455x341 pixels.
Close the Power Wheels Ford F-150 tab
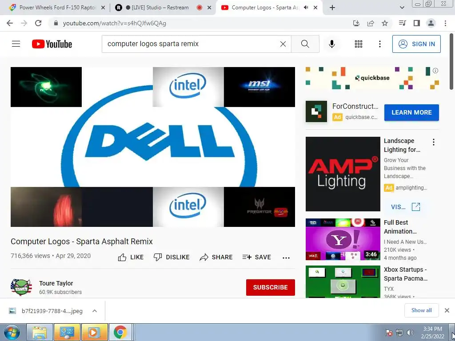click(103, 8)
